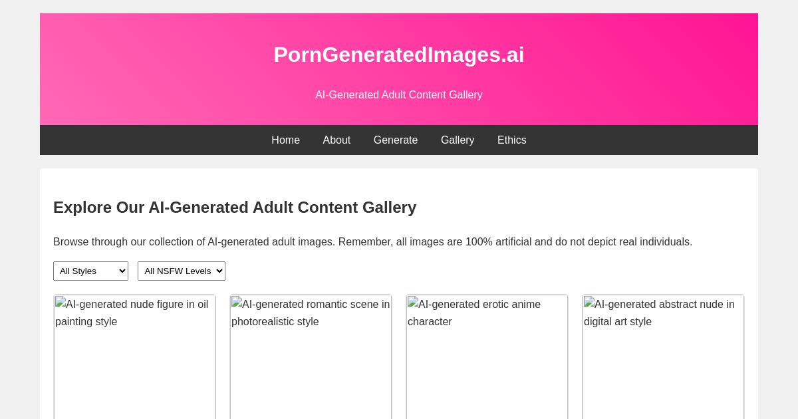This screenshot has height=419, width=798.
Task: Open the photorealistic romantic scene thumbnail
Action: (x=311, y=366)
